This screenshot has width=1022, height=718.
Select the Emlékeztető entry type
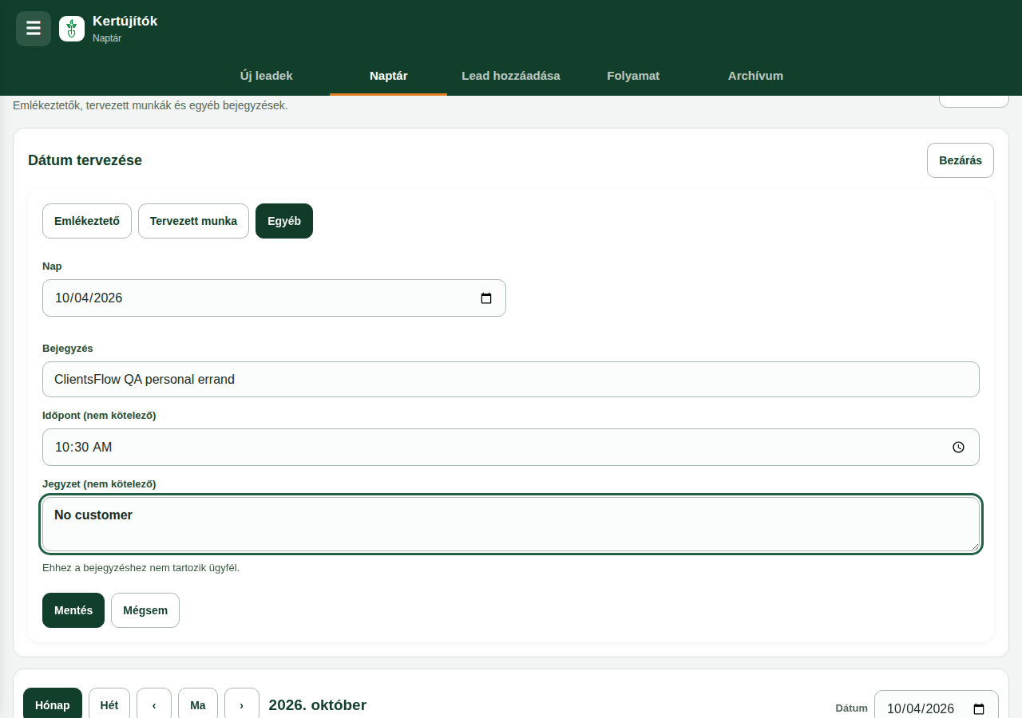(x=87, y=221)
